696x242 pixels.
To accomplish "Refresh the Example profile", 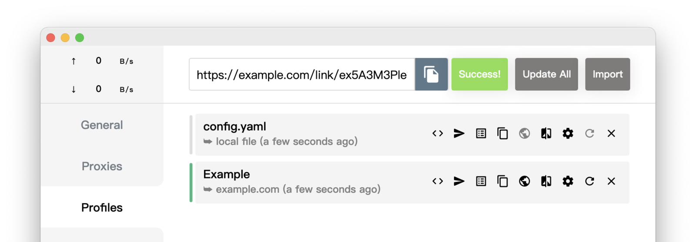I will (x=589, y=181).
